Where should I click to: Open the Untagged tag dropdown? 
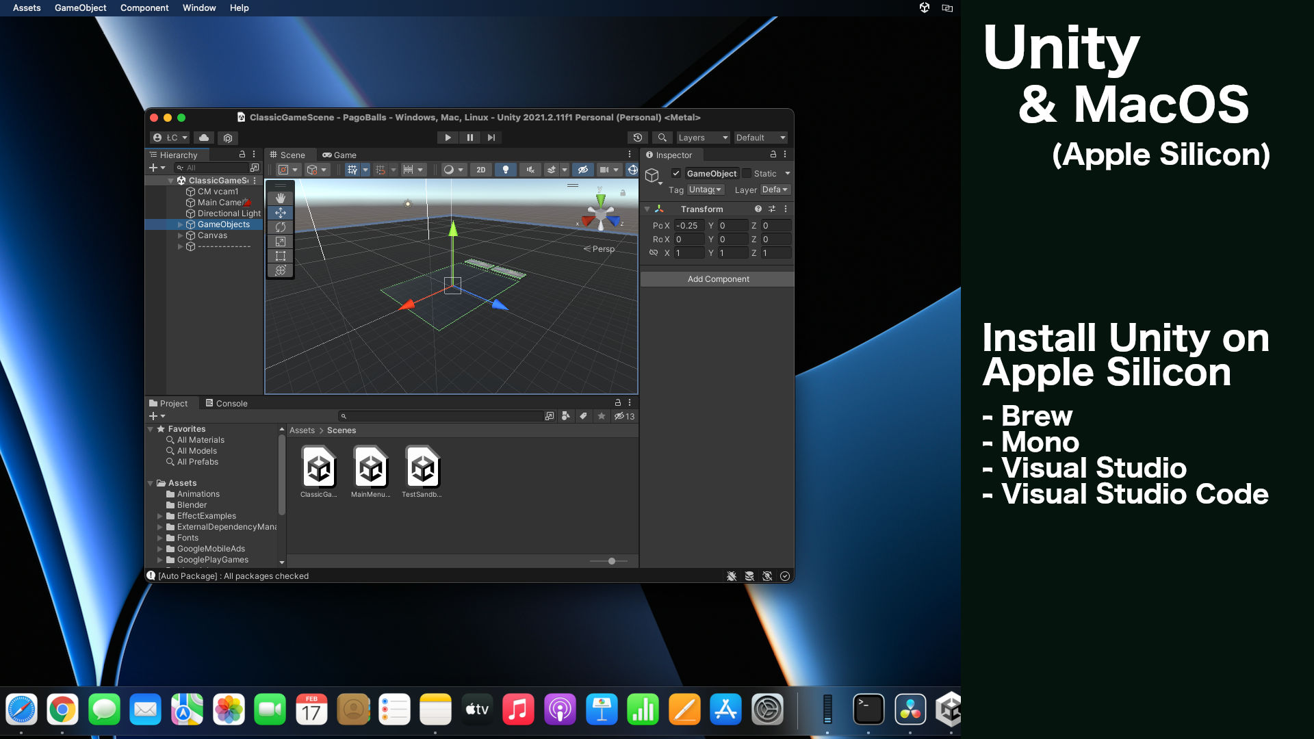click(705, 190)
